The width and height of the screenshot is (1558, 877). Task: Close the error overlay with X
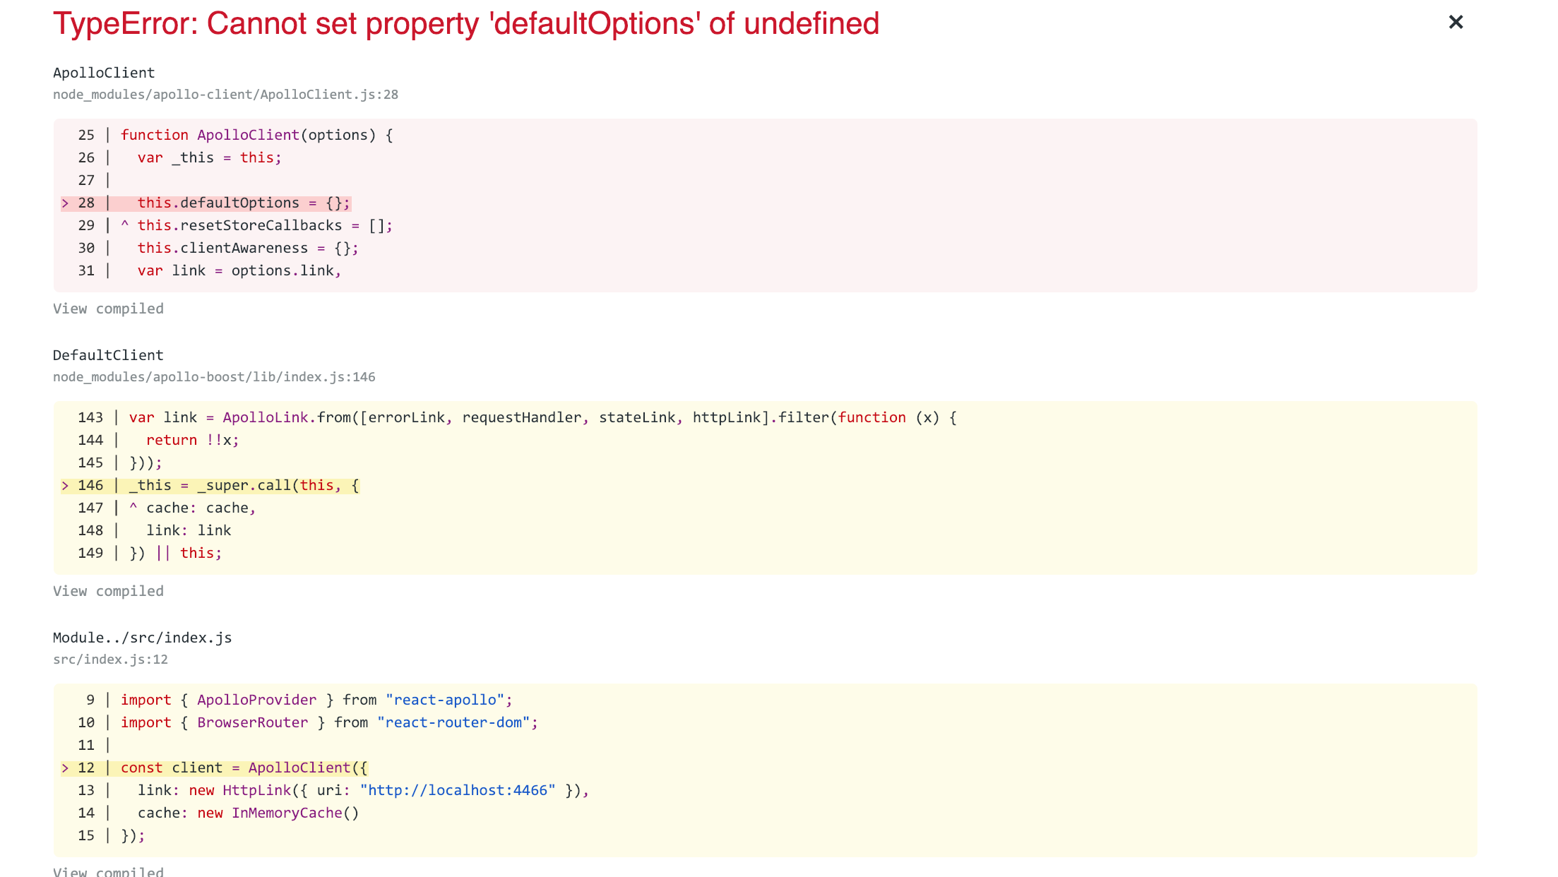point(1456,23)
